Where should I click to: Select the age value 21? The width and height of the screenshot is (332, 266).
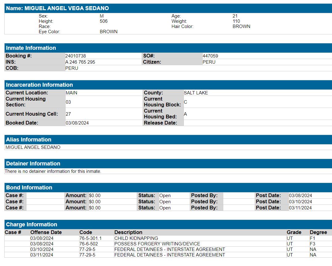coord(235,16)
